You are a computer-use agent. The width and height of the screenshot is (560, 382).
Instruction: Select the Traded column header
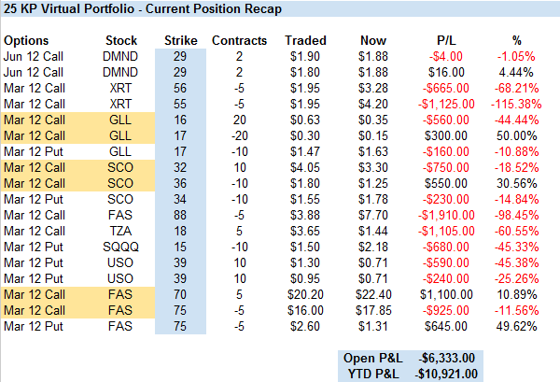click(305, 41)
